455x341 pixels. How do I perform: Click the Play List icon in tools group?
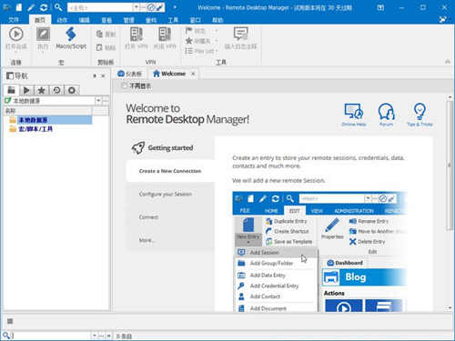tap(189, 51)
